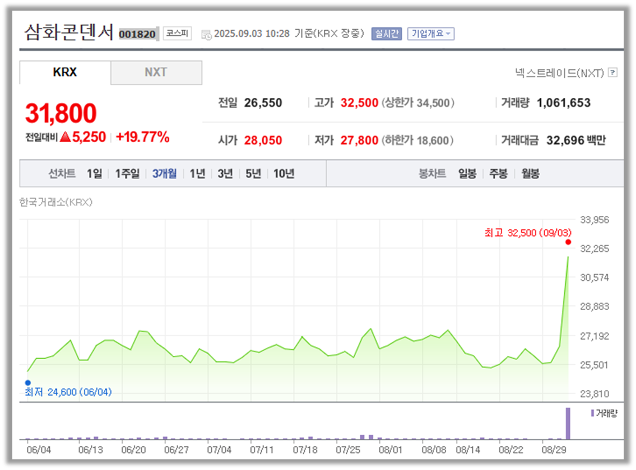The image size is (636, 470).
Task: Click the 거래량 legend in volume chart
Action: coord(605,413)
